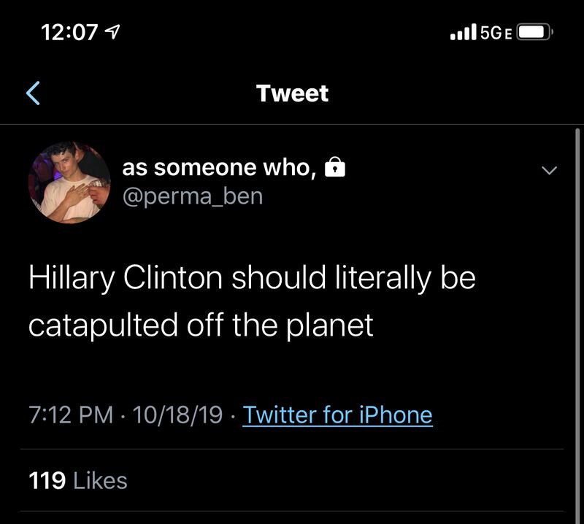The height and width of the screenshot is (524, 584).
Task: Open the "Twitter for iPhone" source link
Action: (337, 415)
